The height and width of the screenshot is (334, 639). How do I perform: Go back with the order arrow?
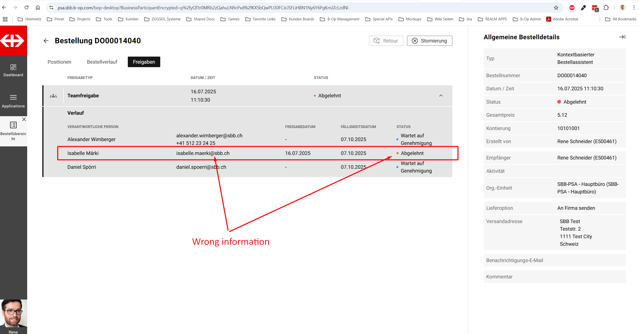tap(46, 41)
